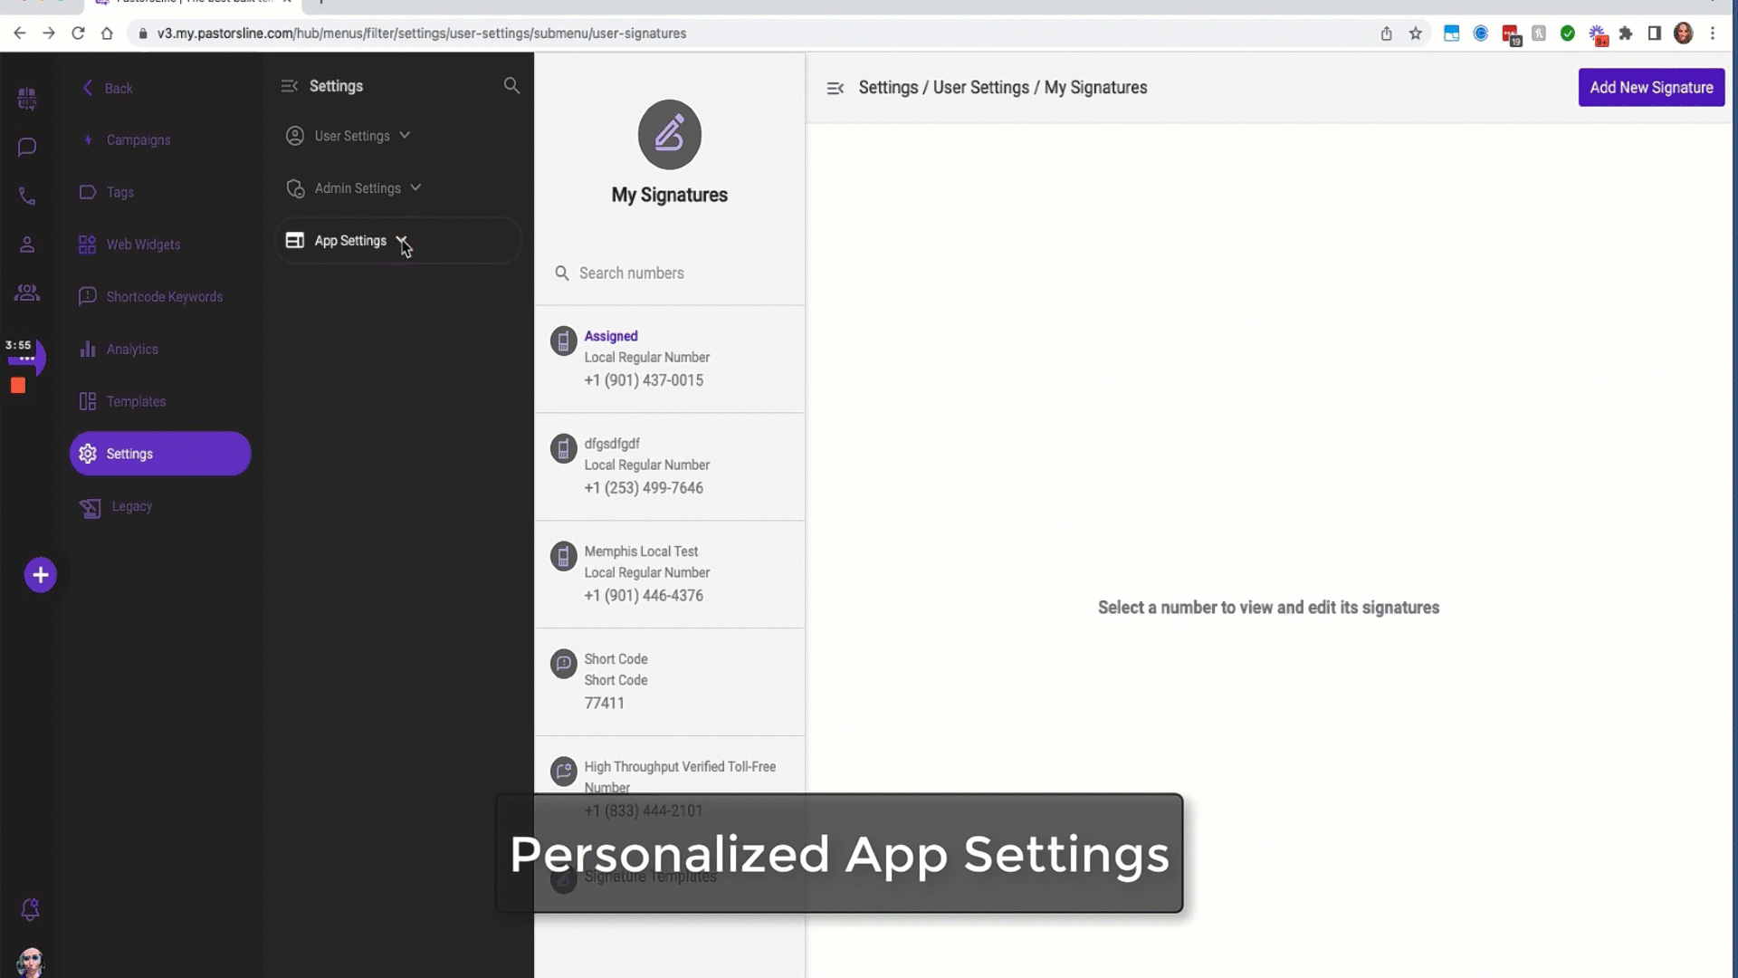Click the browser forward arrow
The height and width of the screenshot is (978, 1738).
point(49,34)
